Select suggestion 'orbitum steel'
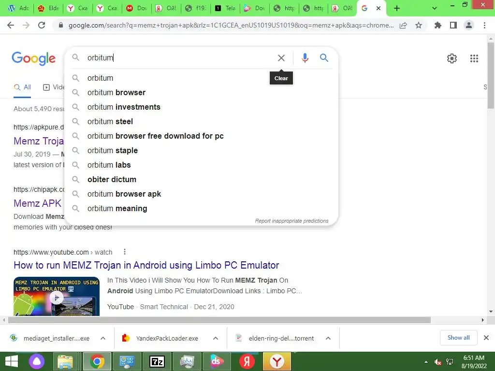 [x=202, y=121]
